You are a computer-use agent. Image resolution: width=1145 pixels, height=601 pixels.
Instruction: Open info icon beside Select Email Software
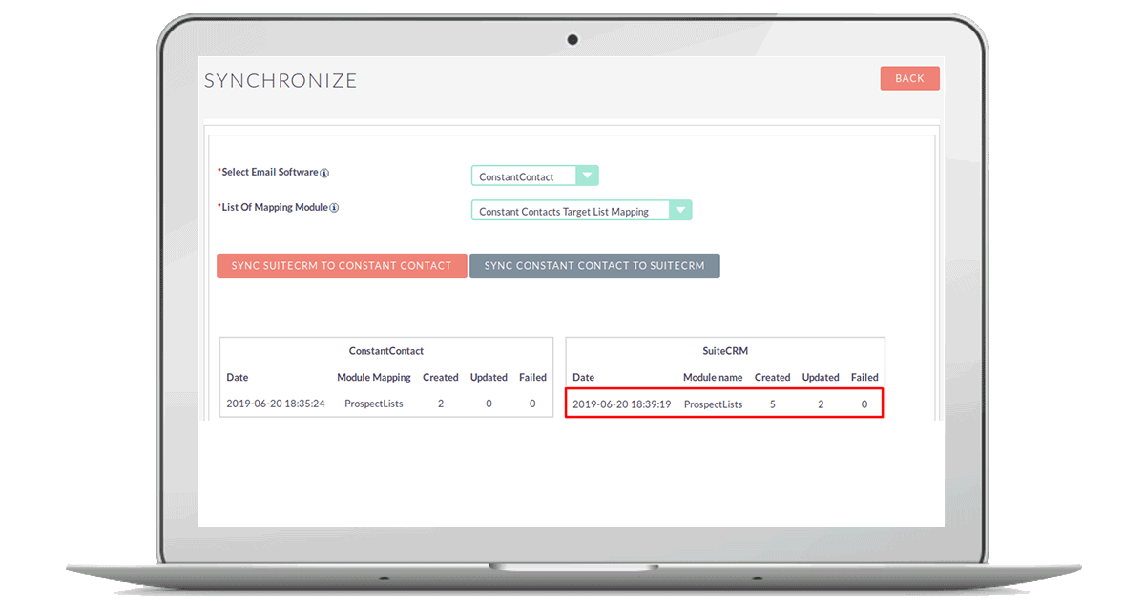(x=324, y=173)
